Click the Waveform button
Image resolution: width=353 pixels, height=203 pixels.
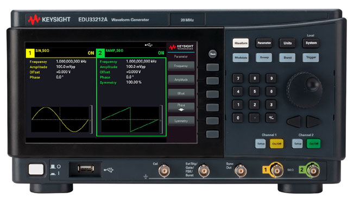click(x=241, y=43)
